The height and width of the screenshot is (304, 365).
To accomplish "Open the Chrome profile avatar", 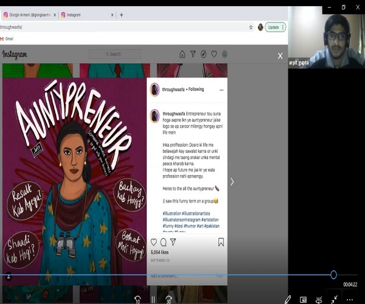I will click(x=260, y=27).
